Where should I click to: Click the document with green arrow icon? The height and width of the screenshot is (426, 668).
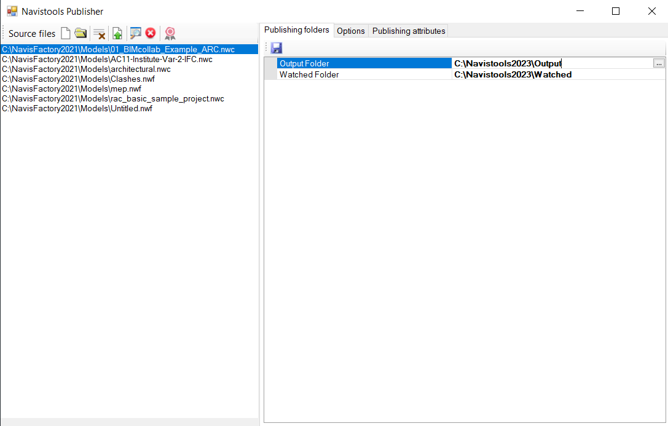(x=117, y=33)
